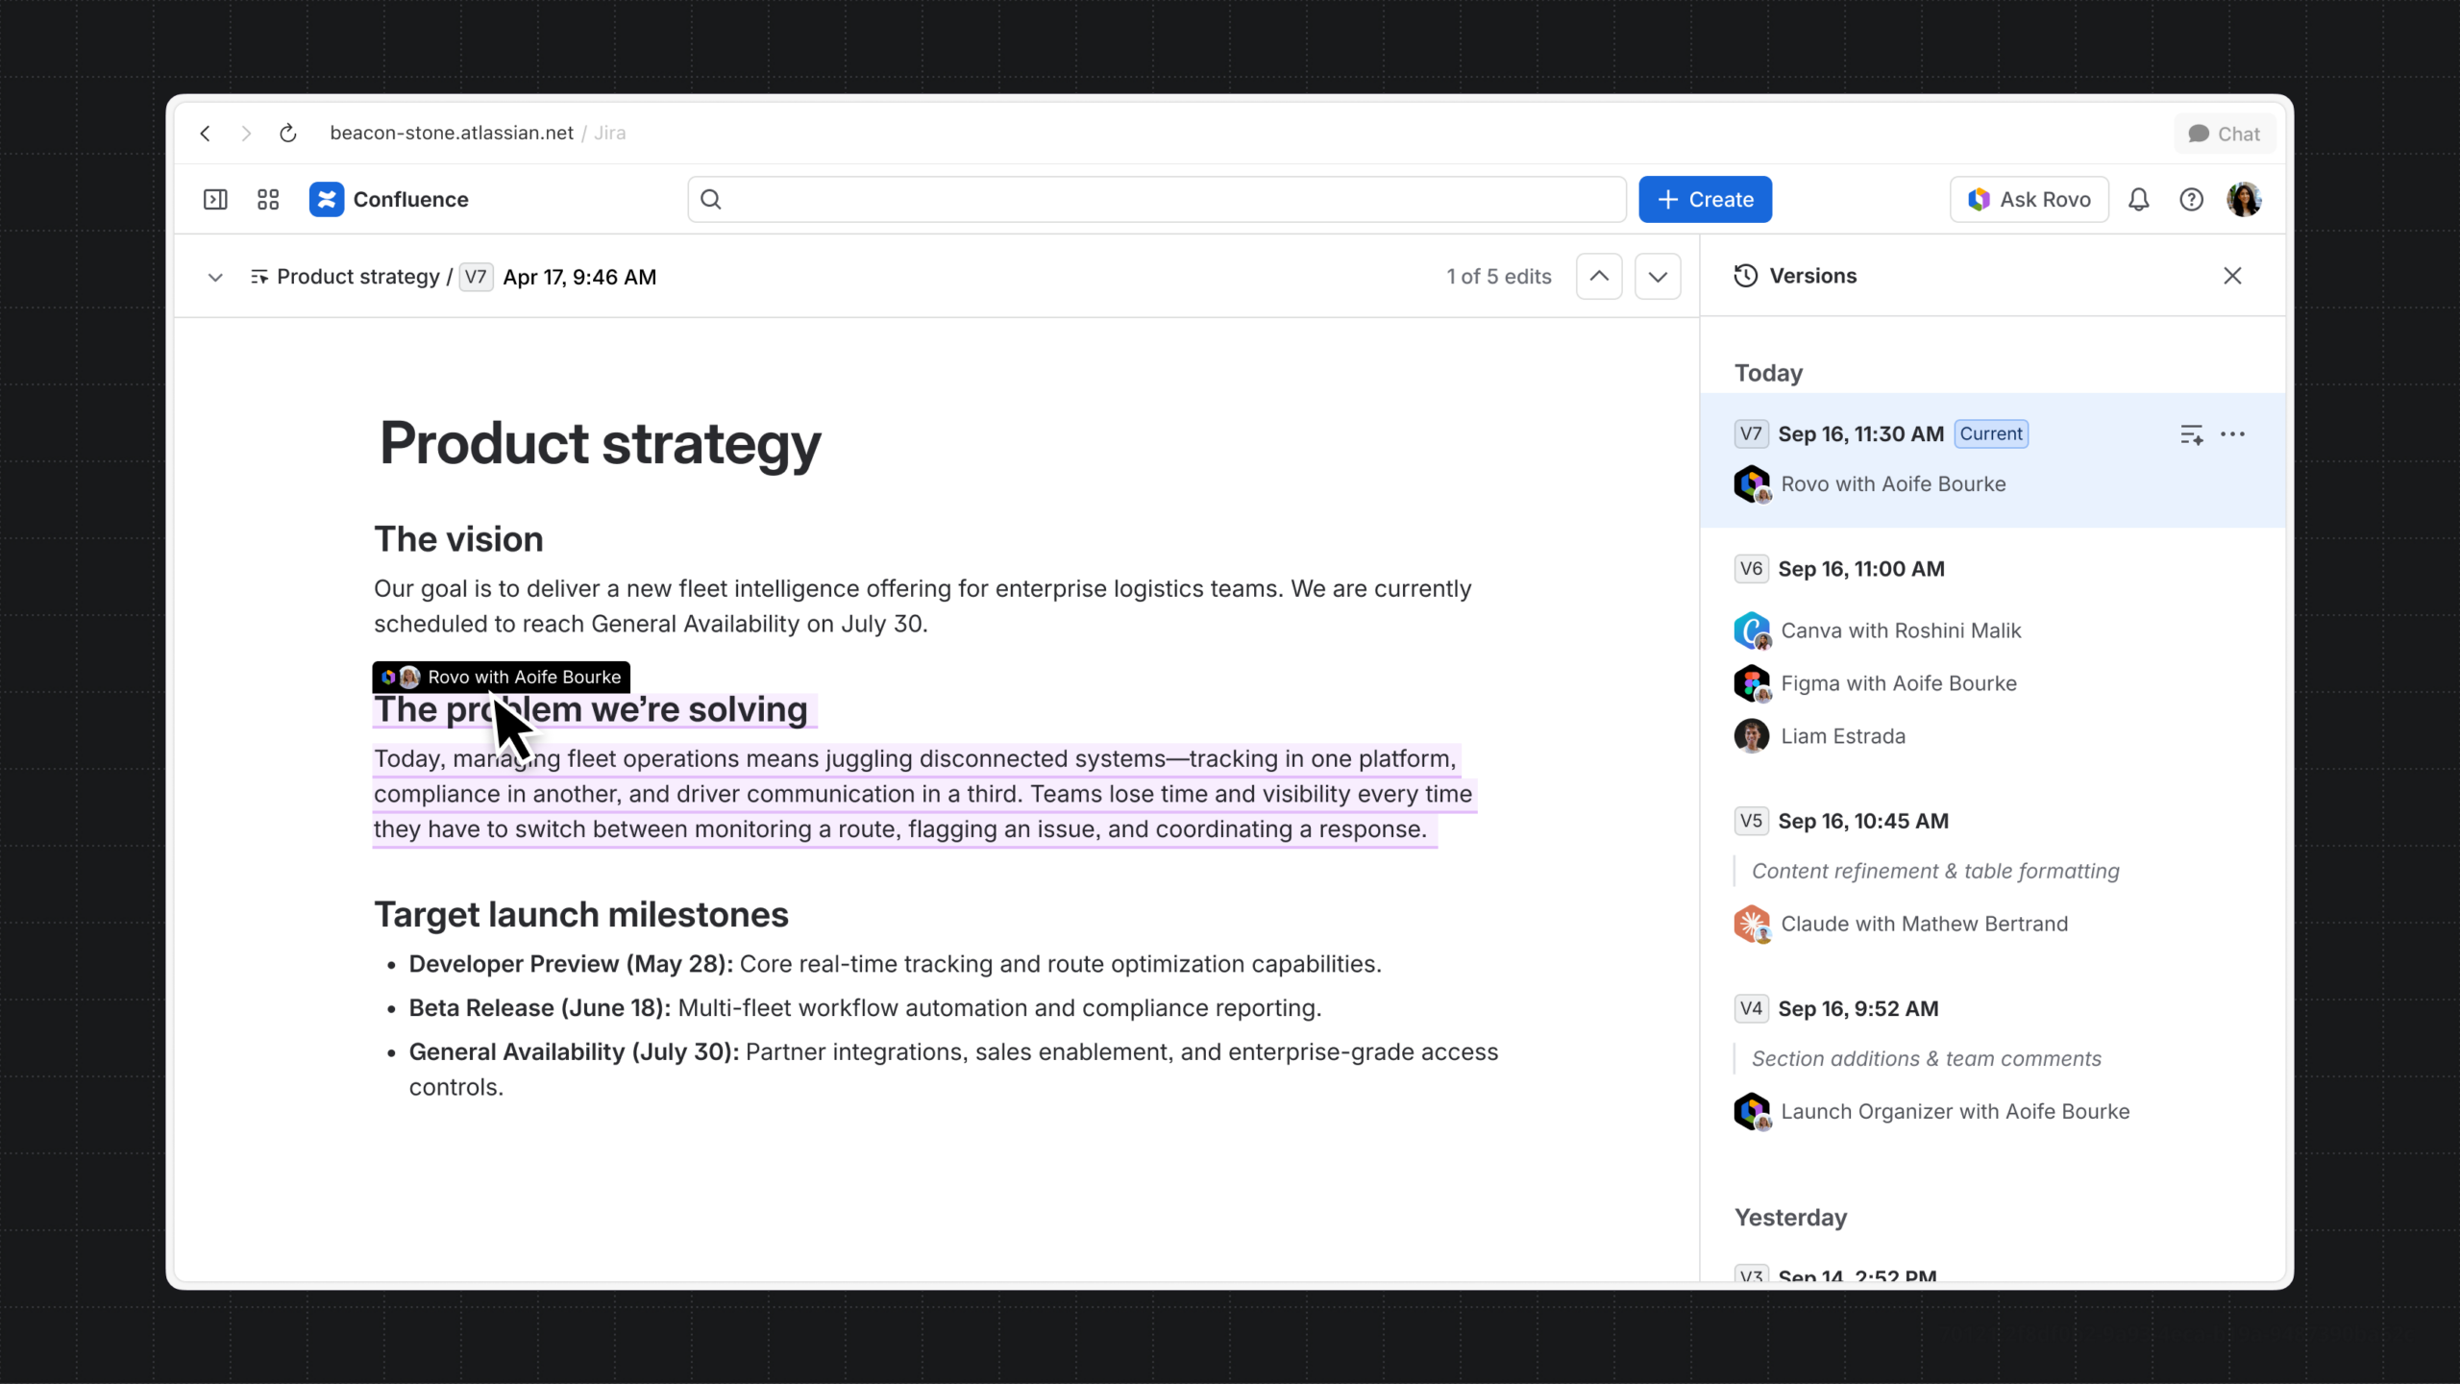Open the user profile avatar
The width and height of the screenshot is (2460, 1384).
tap(2244, 199)
